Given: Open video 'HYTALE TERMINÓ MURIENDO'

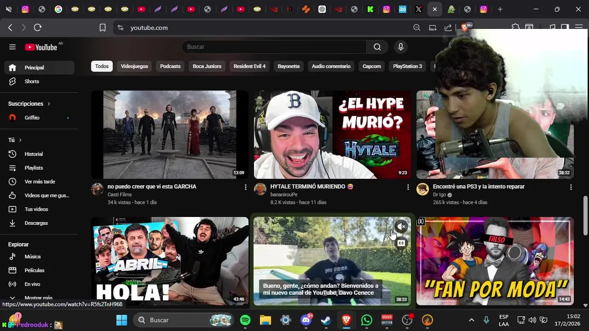Looking at the screenshot, I should pyautogui.click(x=312, y=187).
